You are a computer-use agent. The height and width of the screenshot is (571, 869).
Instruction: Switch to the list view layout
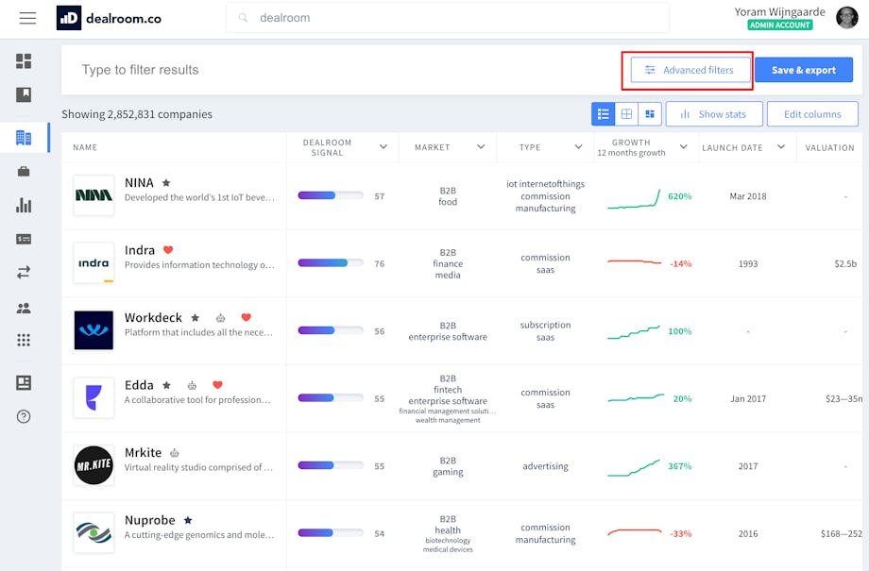[x=603, y=114]
